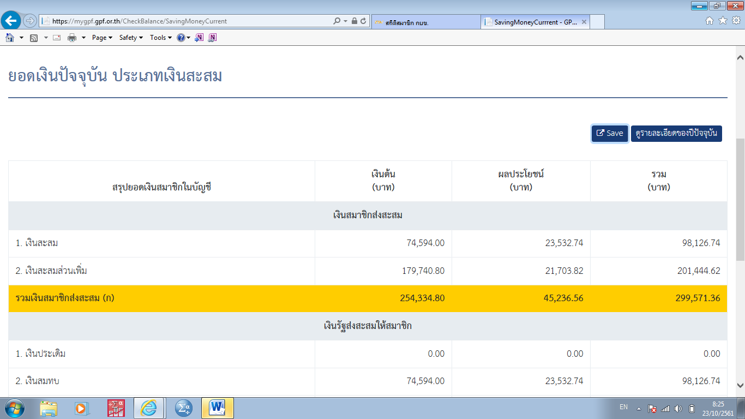The height and width of the screenshot is (419, 745).
Task: Click the Action Center flag tray icon
Action: 652,408
